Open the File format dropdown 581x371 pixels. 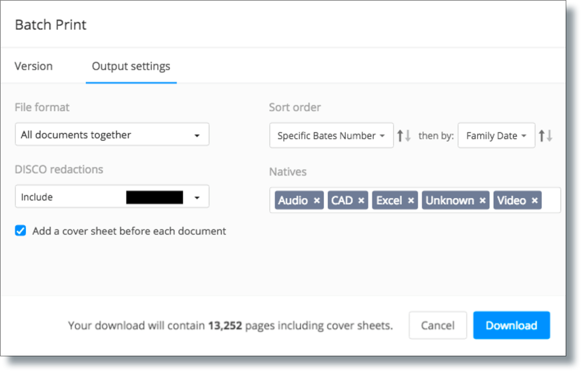click(x=112, y=134)
